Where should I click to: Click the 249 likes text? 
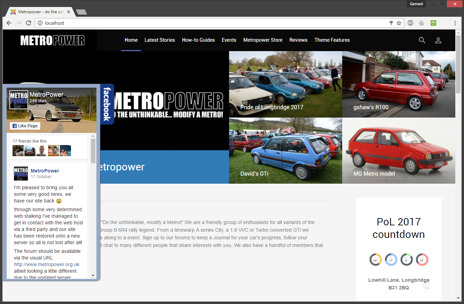click(38, 101)
